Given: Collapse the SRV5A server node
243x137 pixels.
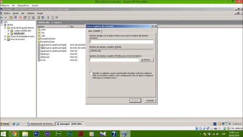Looking at the screenshot, I should [x=2, y=25].
